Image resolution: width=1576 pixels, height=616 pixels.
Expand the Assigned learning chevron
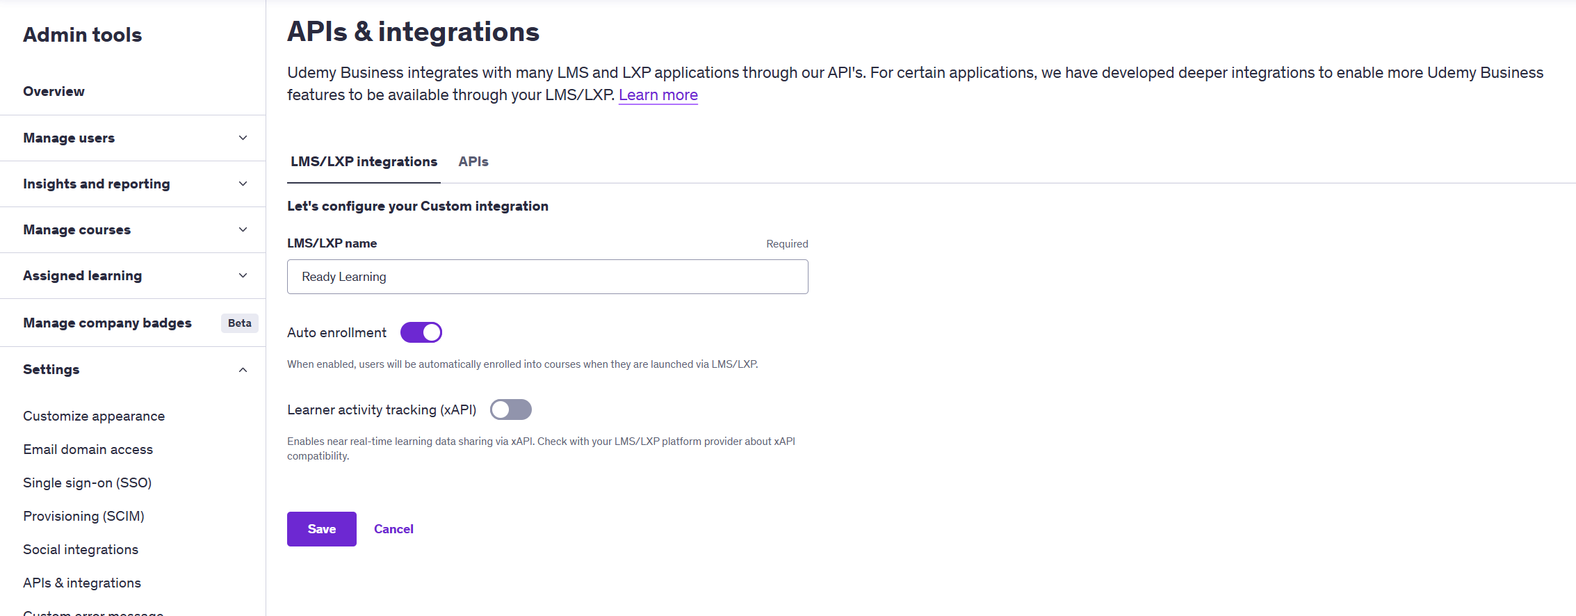coord(243,275)
